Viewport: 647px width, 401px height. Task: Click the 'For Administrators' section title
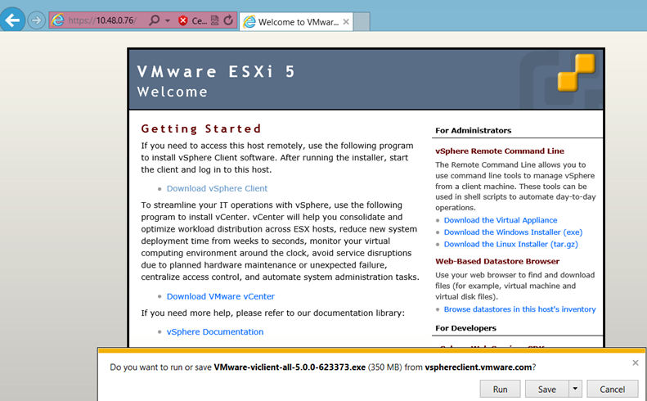pyautogui.click(x=474, y=130)
